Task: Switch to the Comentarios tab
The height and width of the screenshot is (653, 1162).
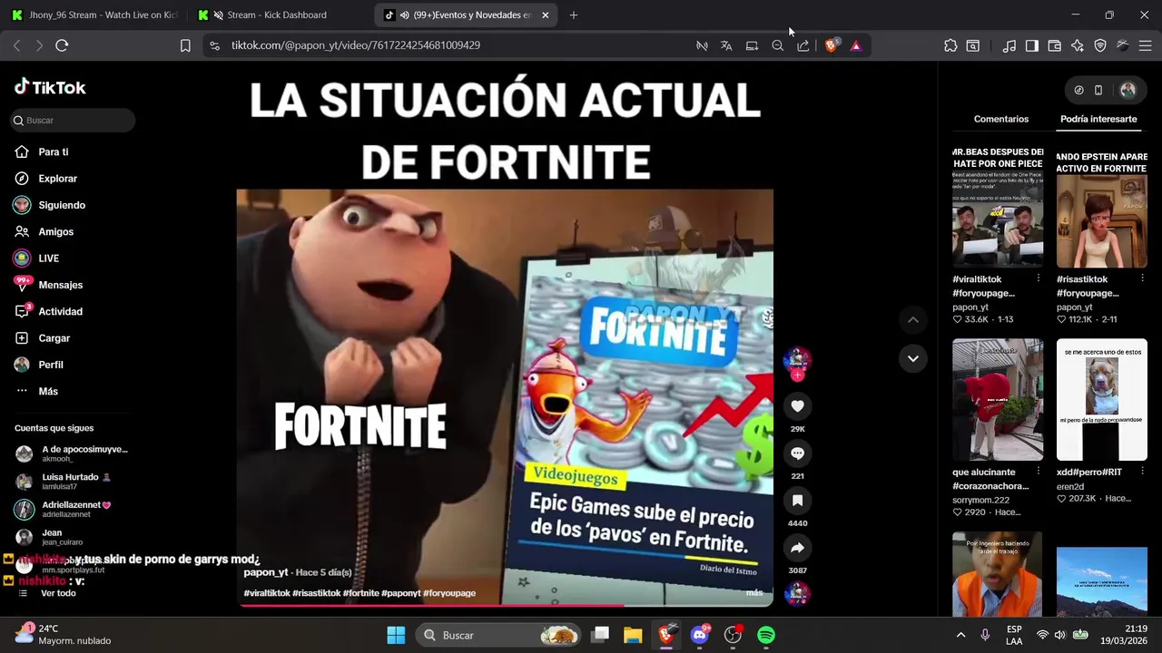Action: (x=1000, y=119)
